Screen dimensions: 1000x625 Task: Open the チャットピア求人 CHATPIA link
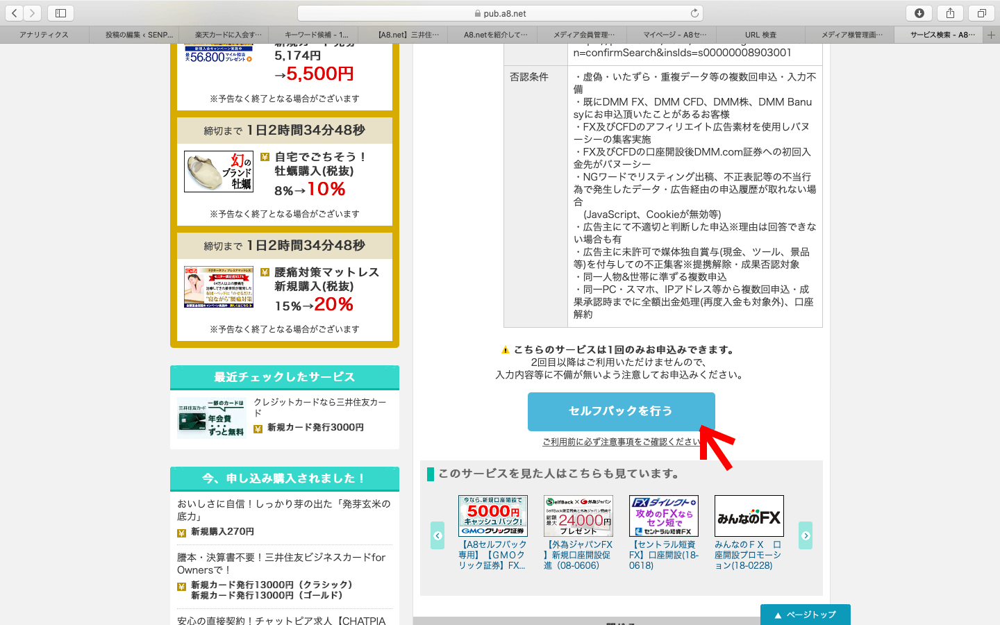(281, 620)
